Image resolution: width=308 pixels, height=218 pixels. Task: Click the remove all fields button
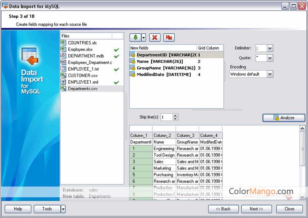pyautogui.click(x=169, y=37)
